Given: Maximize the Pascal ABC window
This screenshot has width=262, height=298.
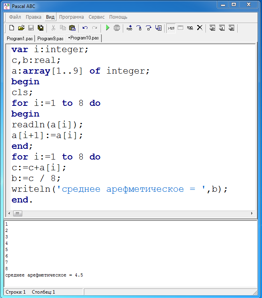Looking at the screenshot, I should tap(234, 5).
